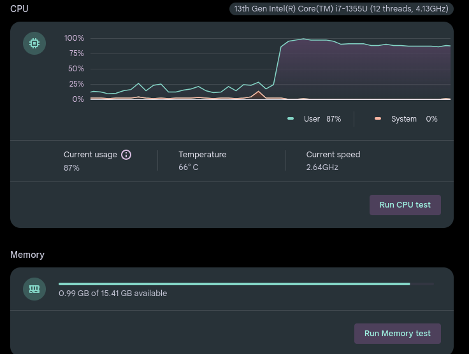The width and height of the screenshot is (469, 354).
Task: Start the Memory test
Action: 397,334
